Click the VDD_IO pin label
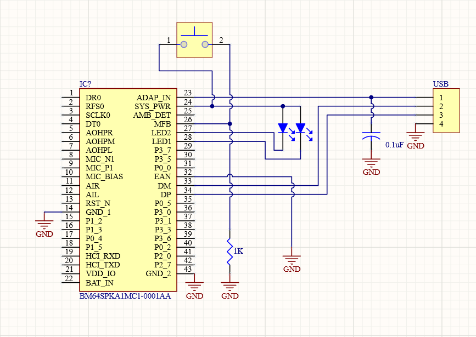476x337 pixels. coord(100,273)
